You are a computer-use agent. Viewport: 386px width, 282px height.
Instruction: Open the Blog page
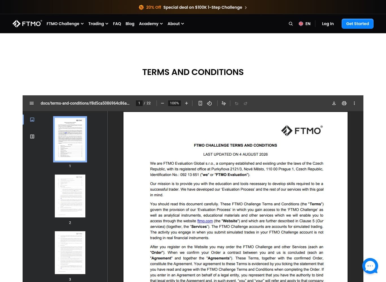point(130,24)
